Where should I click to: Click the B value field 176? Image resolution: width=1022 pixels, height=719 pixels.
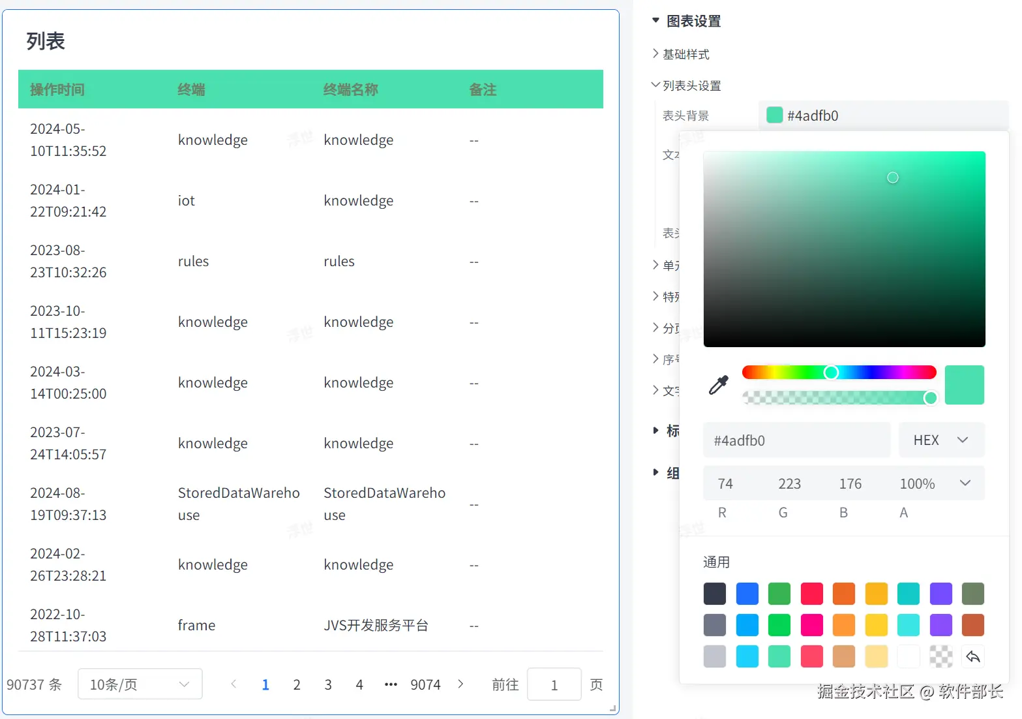coord(850,483)
